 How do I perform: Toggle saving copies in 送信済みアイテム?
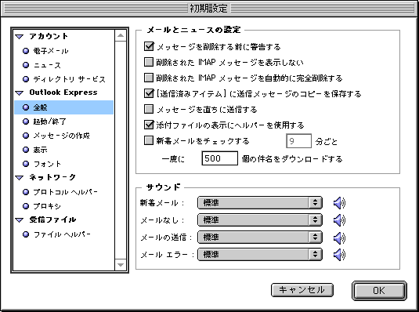149,93
